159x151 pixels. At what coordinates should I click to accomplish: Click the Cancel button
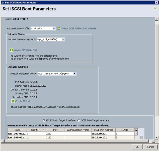(150, 147)
